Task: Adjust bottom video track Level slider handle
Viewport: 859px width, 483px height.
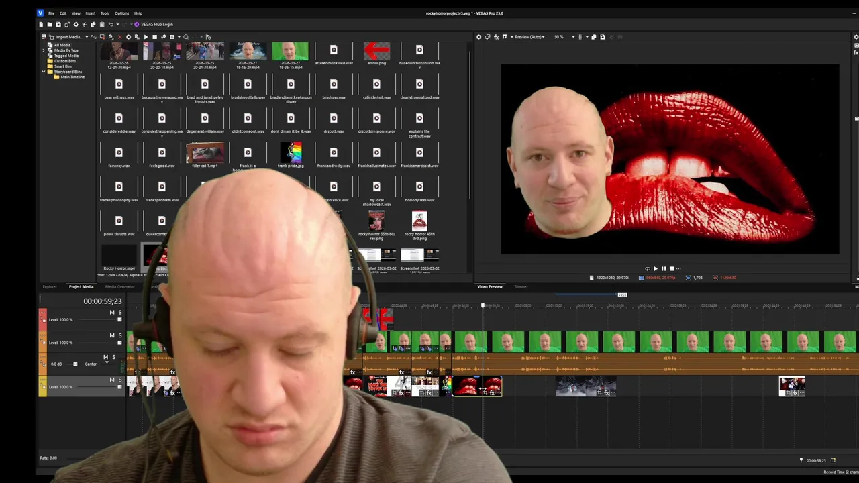Action: point(119,387)
